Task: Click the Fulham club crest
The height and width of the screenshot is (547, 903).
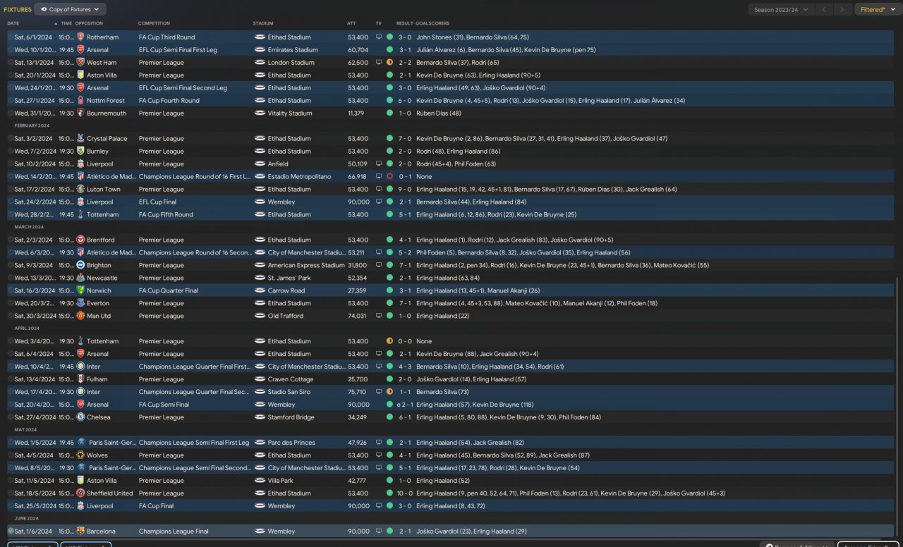Action: (x=80, y=380)
